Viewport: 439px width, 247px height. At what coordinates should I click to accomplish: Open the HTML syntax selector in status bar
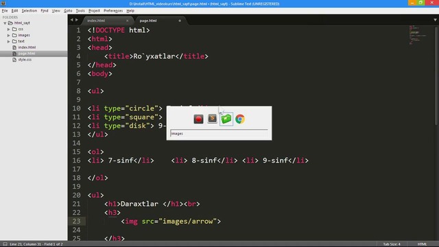[422, 244]
